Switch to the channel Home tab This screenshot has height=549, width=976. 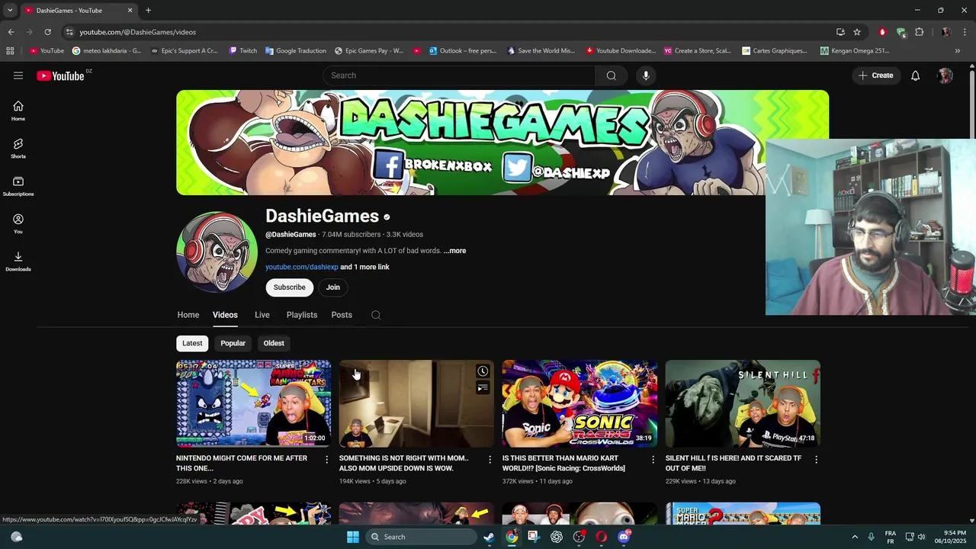pyautogui.click(x=188, y=315)
